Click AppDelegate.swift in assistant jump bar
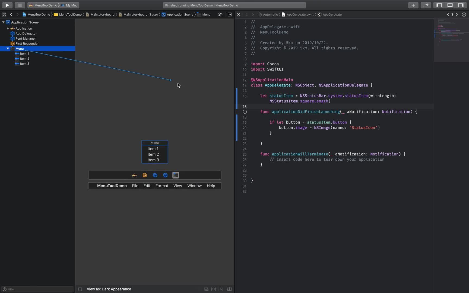 (x=297, y=14)
